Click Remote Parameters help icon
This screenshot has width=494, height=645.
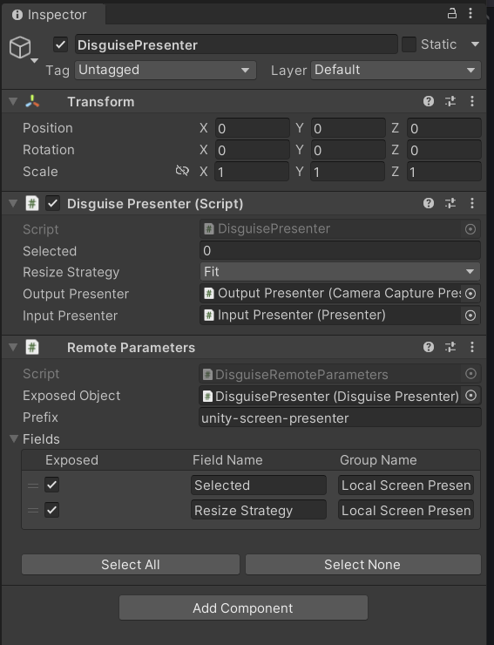click(429, 347)
